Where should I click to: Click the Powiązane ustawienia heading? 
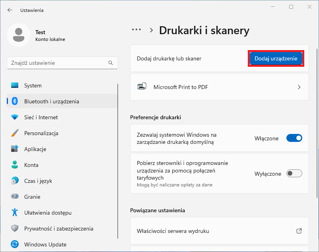click(158, 210)
